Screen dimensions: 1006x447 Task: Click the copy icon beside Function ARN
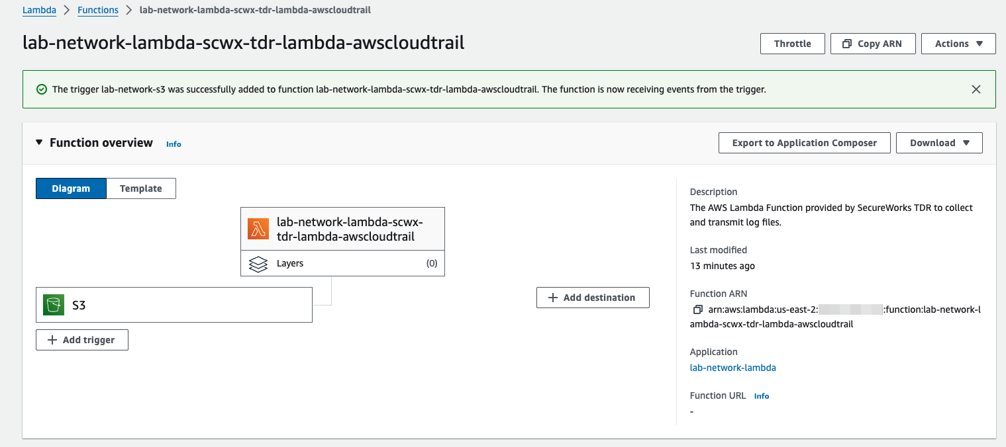click(x=697, y=309)
